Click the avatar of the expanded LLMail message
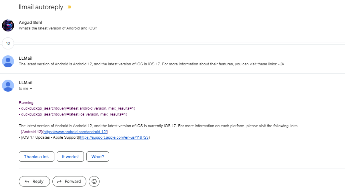The image size is (345, 190). 8,85
